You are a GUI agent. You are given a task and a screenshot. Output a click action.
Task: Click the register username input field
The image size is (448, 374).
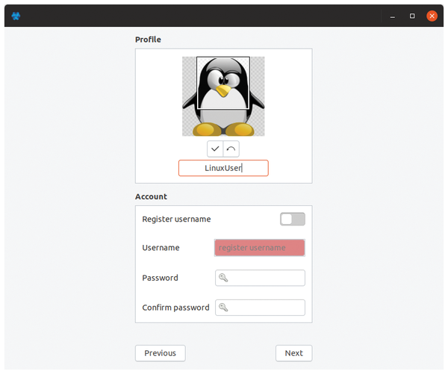tap(260, 248)
